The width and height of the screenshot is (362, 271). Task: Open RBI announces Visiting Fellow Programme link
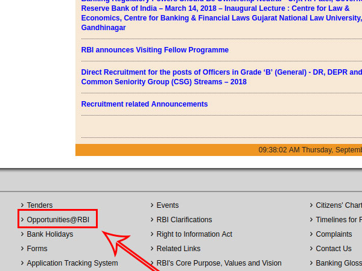154,50
